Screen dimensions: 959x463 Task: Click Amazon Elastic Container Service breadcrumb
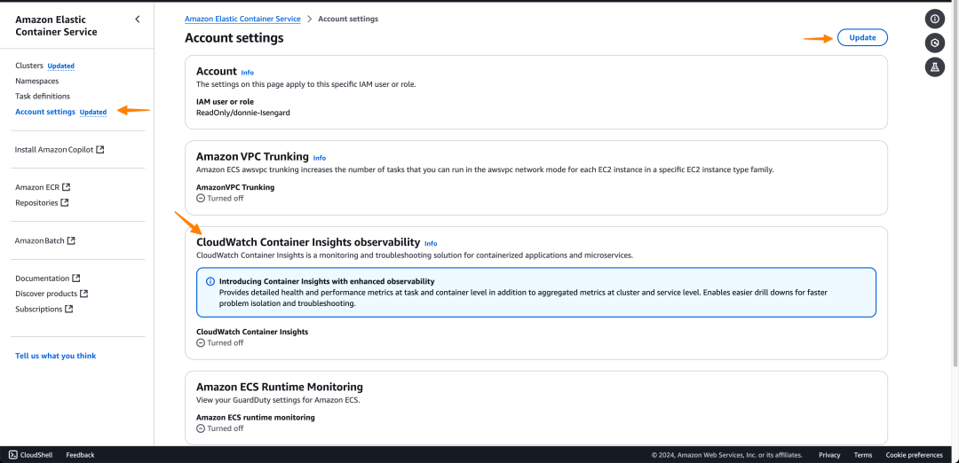[x=242, y=19]
